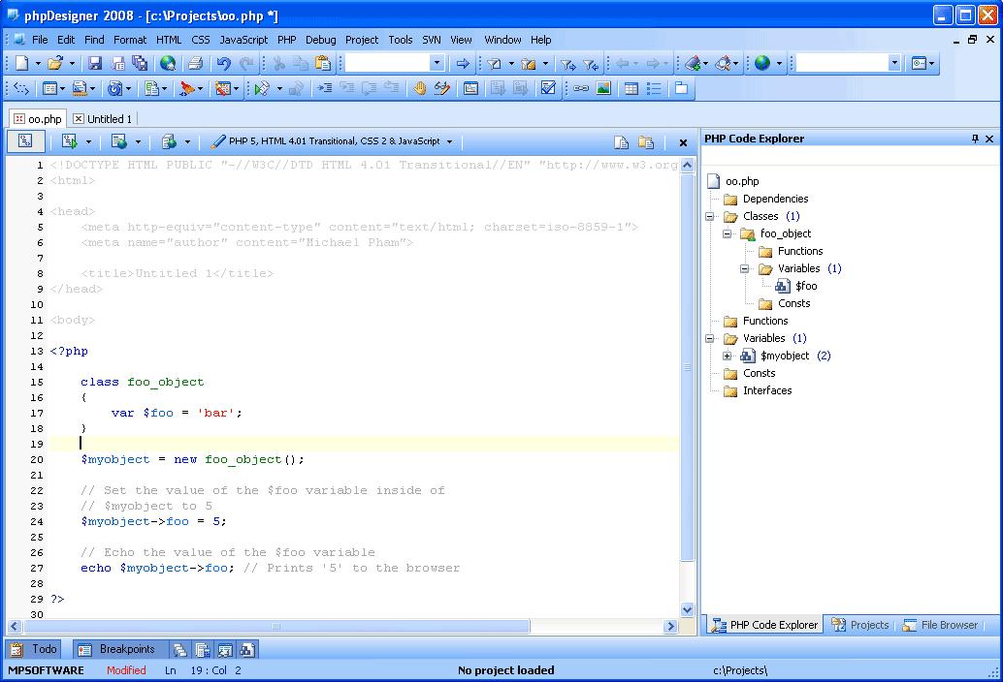Click the Save All multi-floppy icon
The width and height of the screenshot is (1003, 682).
[x=140, y=63]
